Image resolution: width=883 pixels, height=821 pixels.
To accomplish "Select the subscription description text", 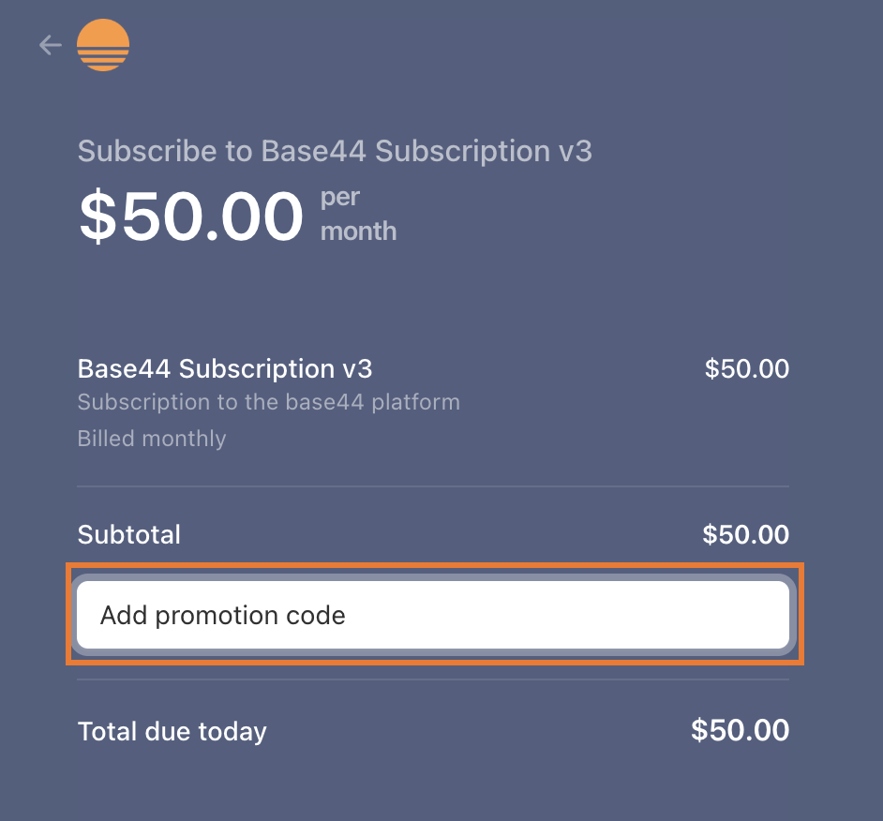I will 269,402.
